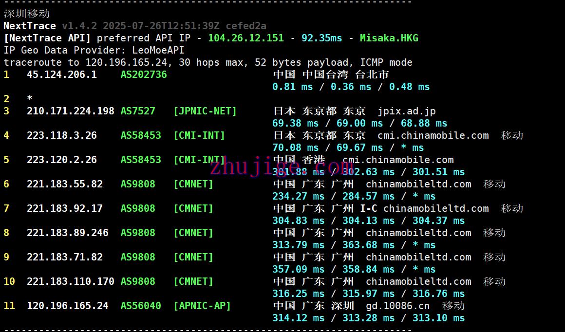
Task: Click the AS7527 number on hop 3
Action: tap(138, 111)
